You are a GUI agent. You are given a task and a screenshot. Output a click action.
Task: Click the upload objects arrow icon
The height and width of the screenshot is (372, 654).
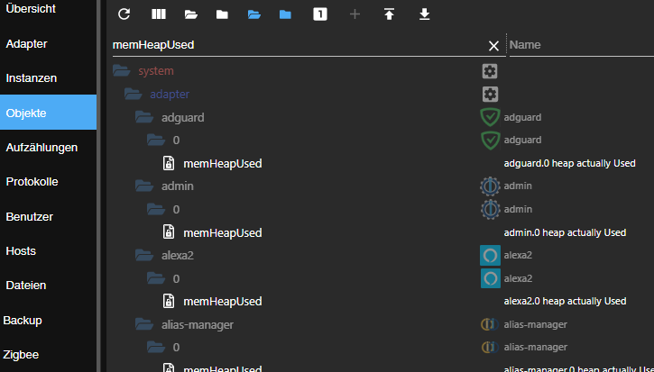pyautogui.click(x=389, y=14)
